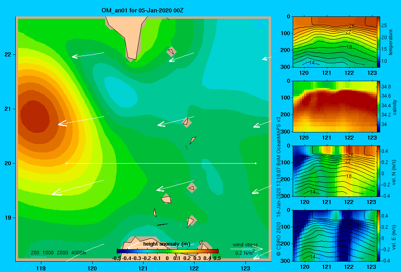
Task: Click the 34.8 tick on the salinity colorbar
Action: tap(386, 87)
